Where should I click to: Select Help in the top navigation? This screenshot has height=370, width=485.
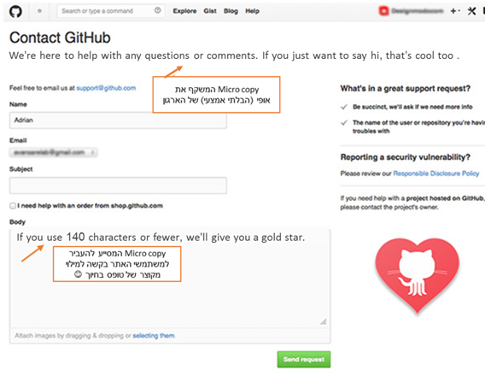pyautogui.click(x=253, y=11)
